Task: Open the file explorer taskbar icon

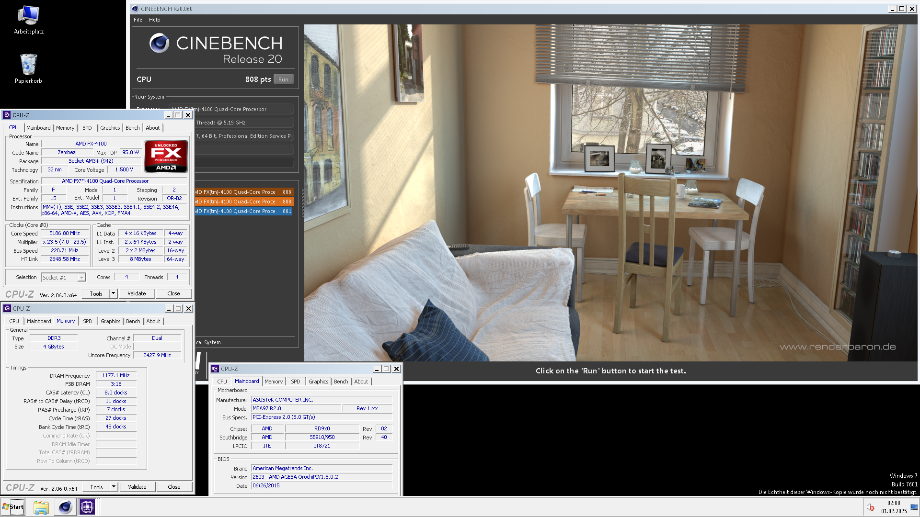Action: pos(41,507)
